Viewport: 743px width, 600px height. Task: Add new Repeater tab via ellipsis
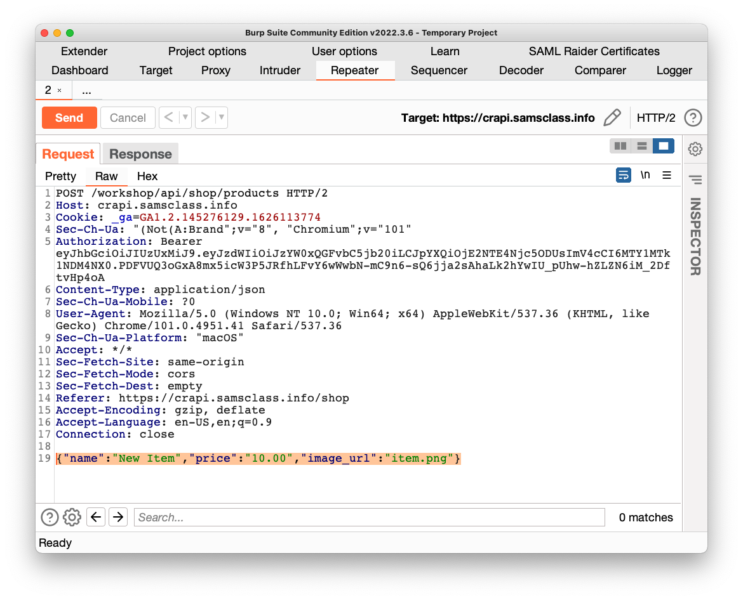point(87,90)
